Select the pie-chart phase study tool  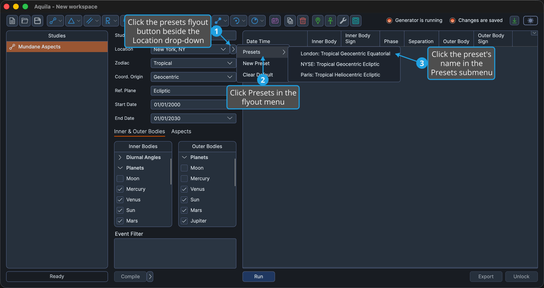254,21
